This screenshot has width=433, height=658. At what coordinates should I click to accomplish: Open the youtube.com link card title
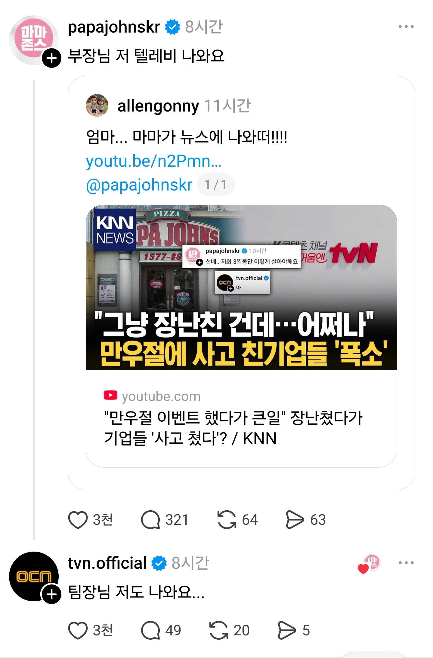click(233, 428)
